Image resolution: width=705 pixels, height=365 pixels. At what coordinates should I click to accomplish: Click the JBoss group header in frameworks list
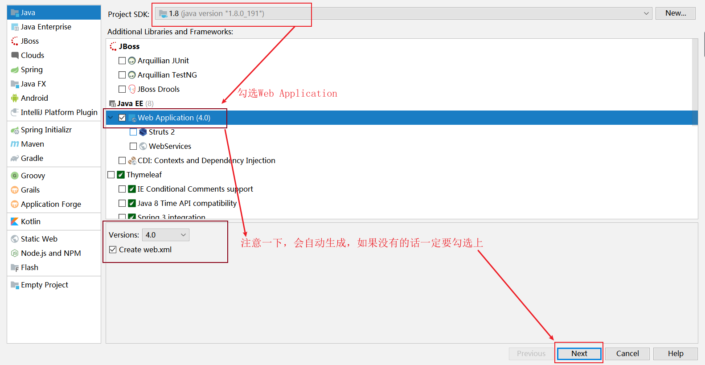[125, 46]
